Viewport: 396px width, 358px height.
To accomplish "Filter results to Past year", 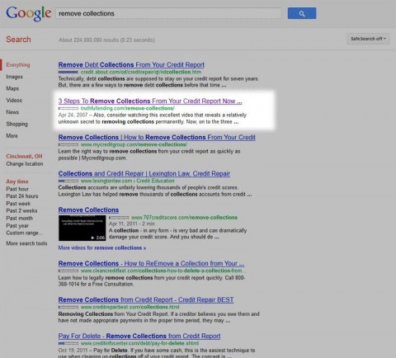I will coord(17,225).
